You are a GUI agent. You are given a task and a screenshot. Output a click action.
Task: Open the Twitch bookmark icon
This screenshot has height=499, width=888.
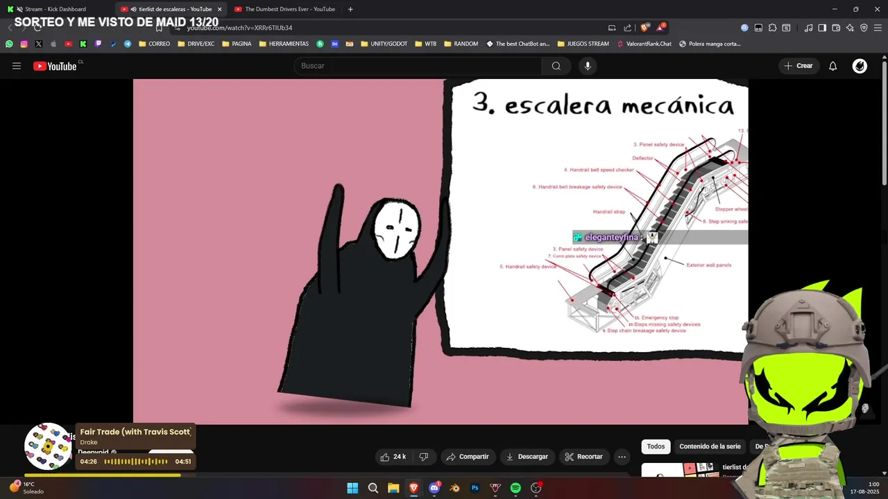[98, 44]
